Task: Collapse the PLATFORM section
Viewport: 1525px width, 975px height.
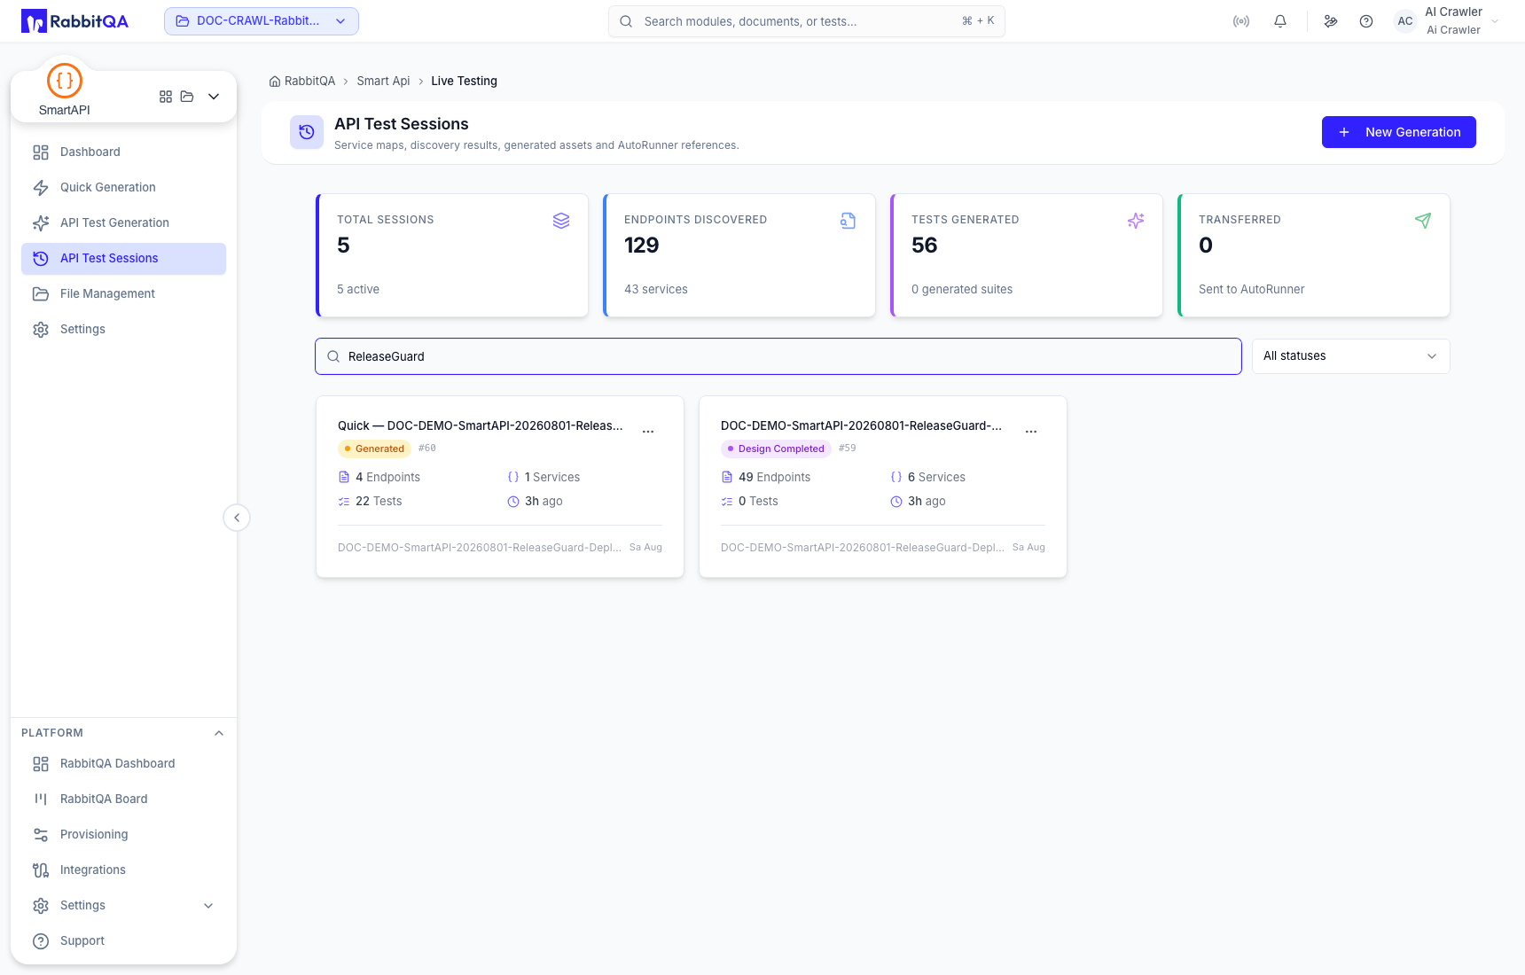Action: pyautogui.click(x=219, y=733)
